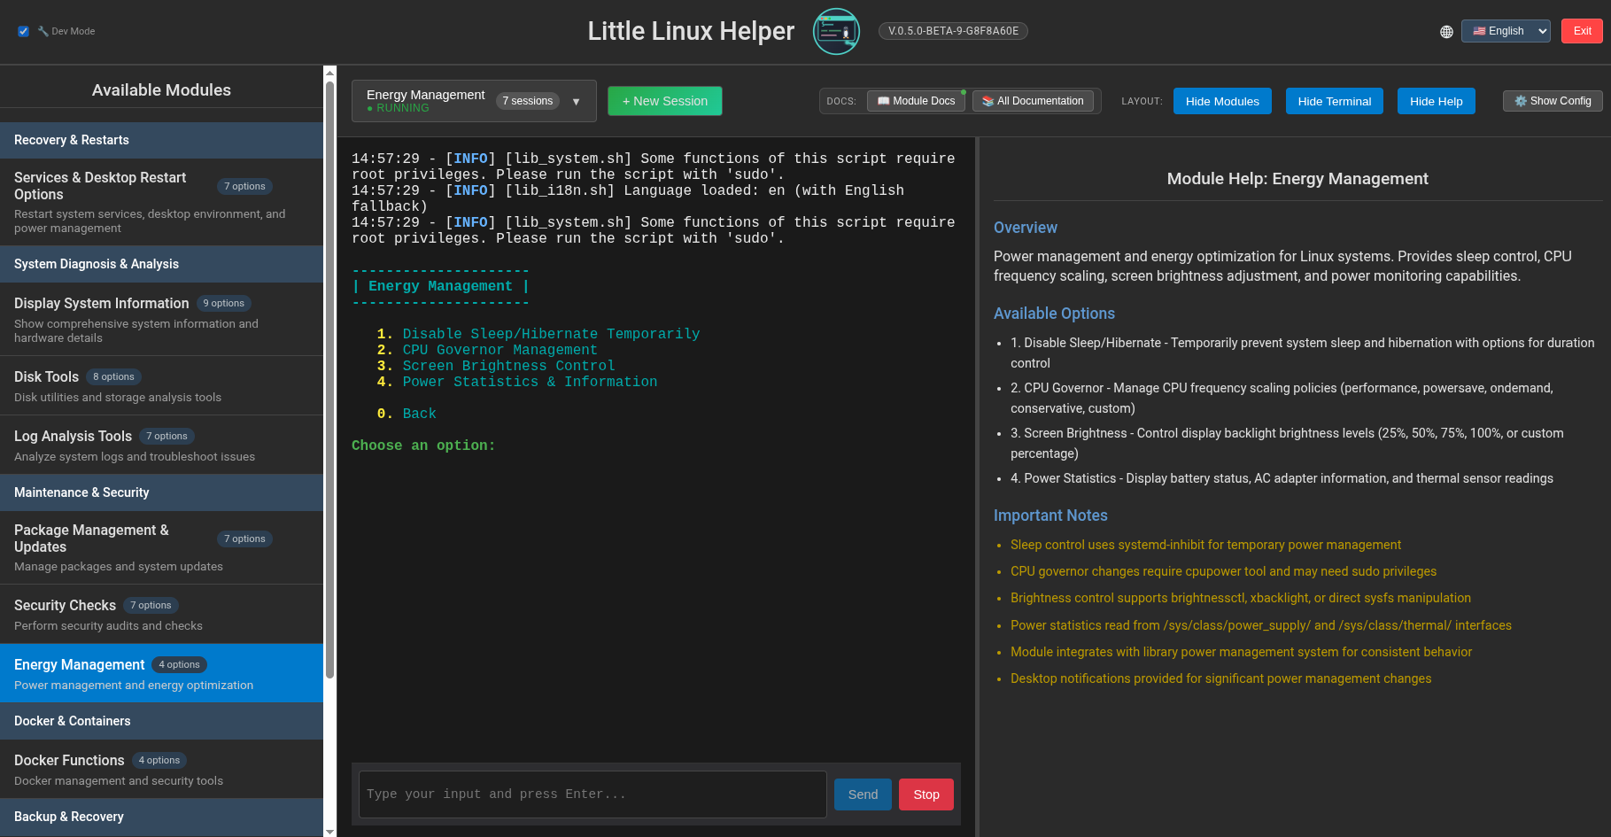Viewport: 1611px width, 837px height.
Task: Open the English language dropdown
Action: click(1506, 31)
